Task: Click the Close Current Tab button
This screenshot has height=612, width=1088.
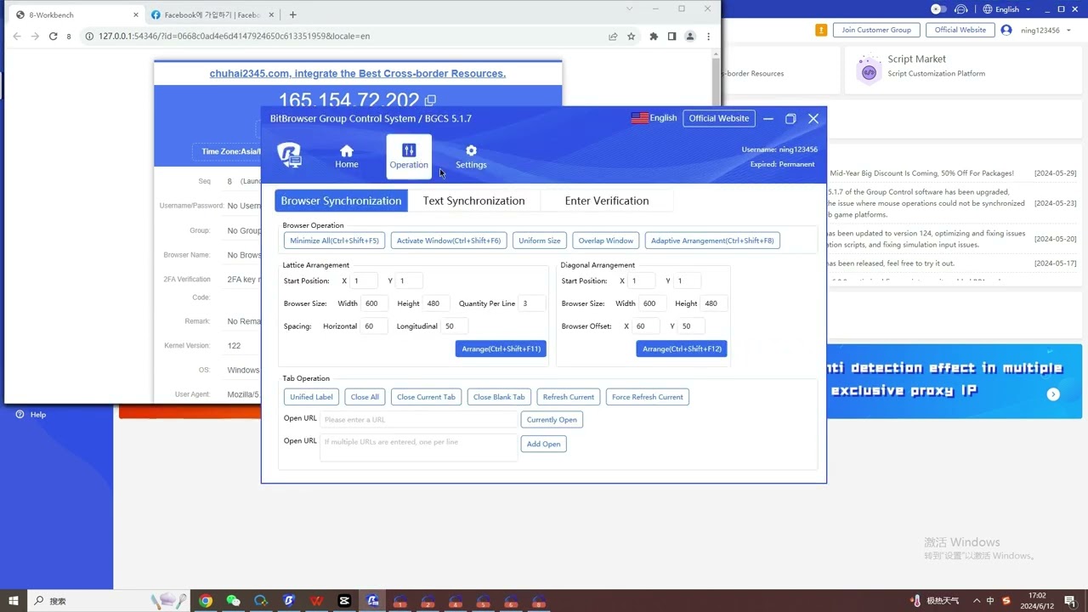Action: pos(426,397)
